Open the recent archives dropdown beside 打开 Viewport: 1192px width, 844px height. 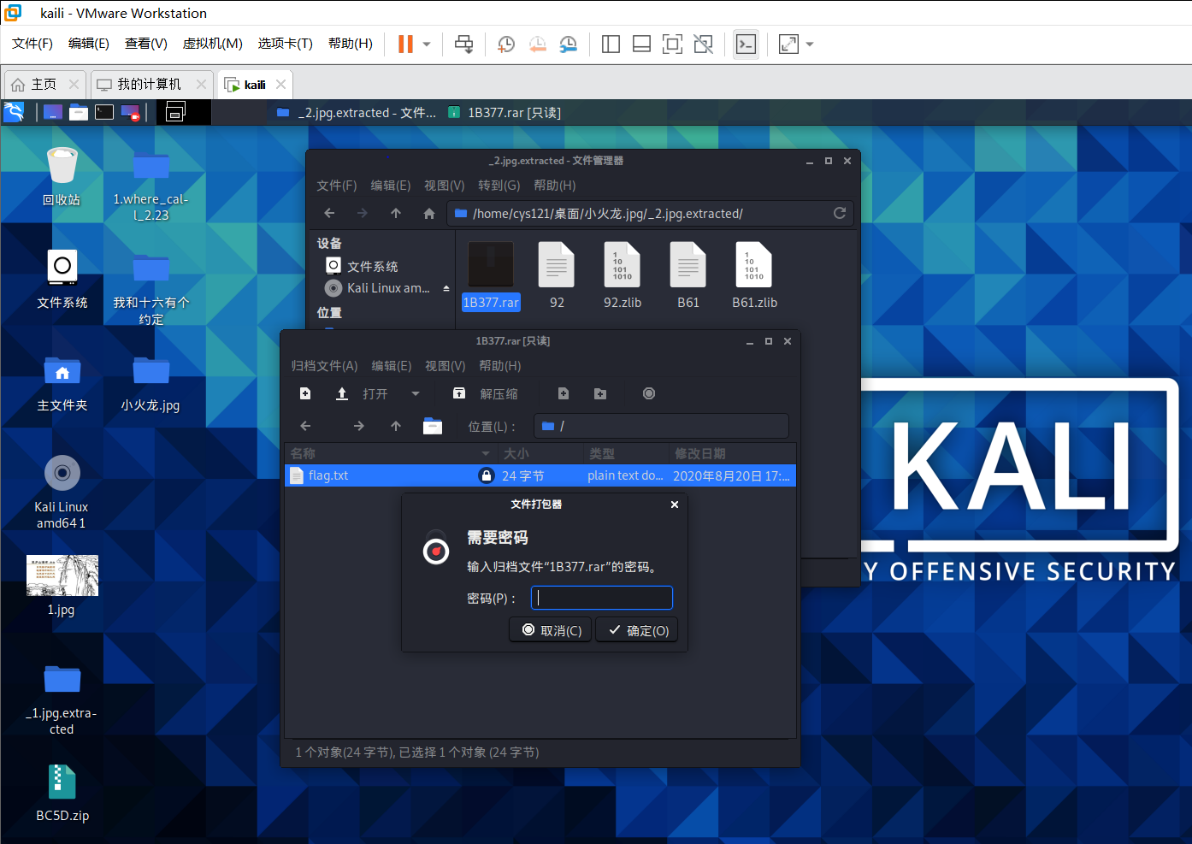pos(416,393)
